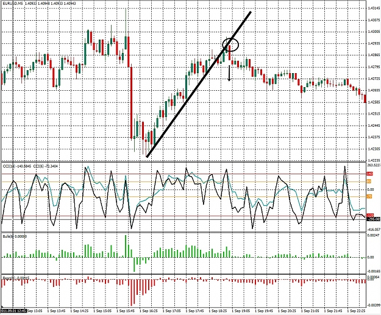Select the 1 Sep 15:45 time label

pos(126,311)
